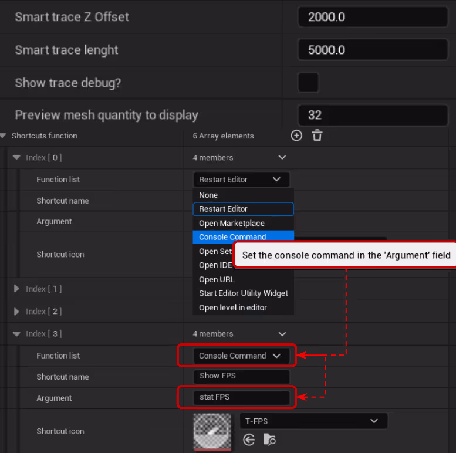Select Shortcut icon label in Index 3
This screenshot has height=453, width=456.
pos(60,431)
